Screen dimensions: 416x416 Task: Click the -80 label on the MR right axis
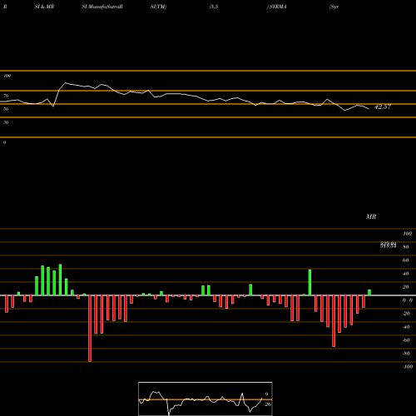tap(406, 354)
